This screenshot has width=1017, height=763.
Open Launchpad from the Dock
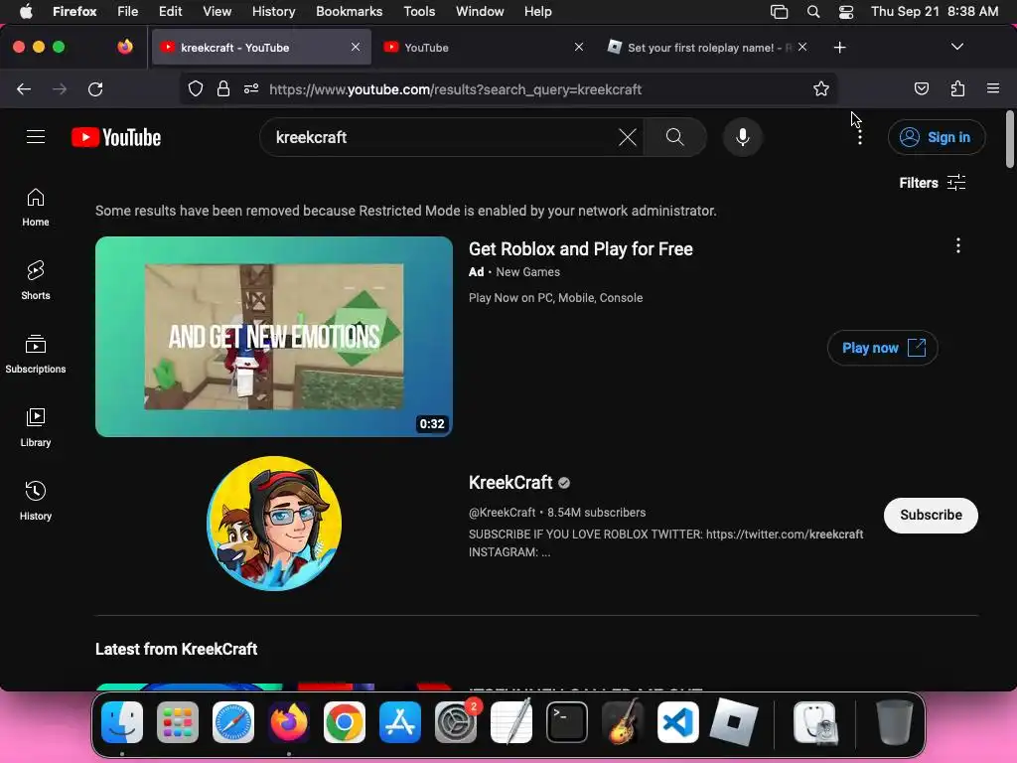pyautogui.click(x=178, y=722)
